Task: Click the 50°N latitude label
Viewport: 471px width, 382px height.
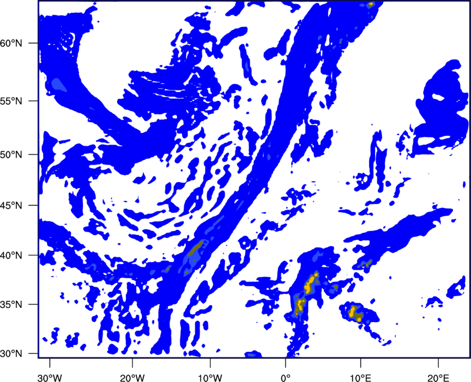Action: (11, 155)
